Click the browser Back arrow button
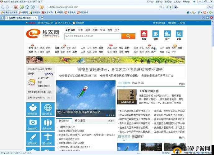 tap(2, 7)
